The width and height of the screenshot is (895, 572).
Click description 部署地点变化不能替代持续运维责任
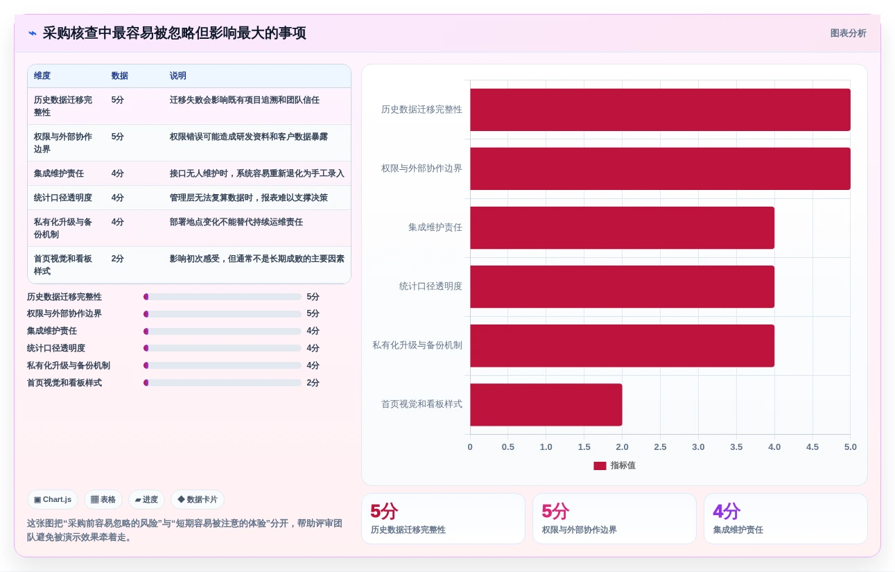click(x=236, y=222)
